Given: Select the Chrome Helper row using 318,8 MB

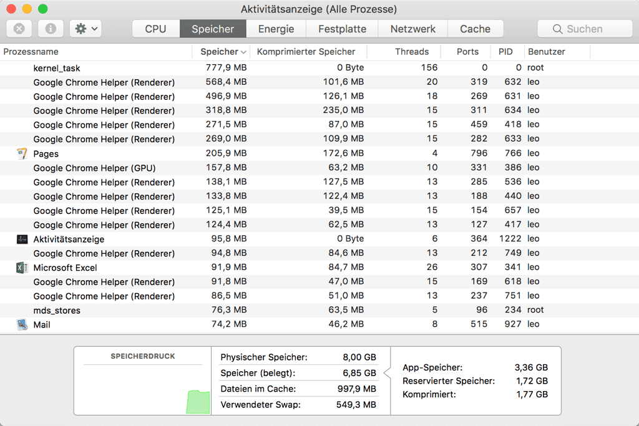Looking at the screenshot, I should point(319,110).
